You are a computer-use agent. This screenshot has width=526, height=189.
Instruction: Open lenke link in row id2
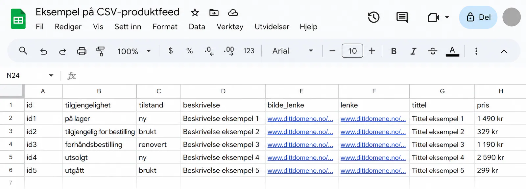373,132
